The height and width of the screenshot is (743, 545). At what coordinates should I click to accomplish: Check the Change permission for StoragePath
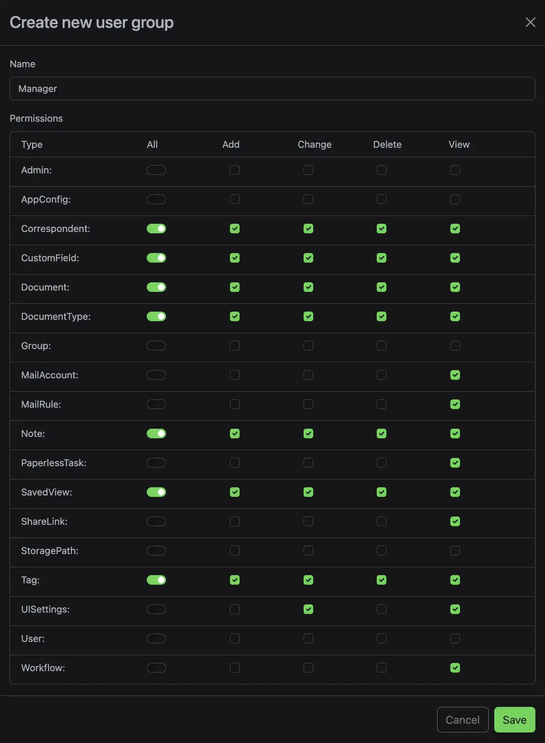[x=309, y=551]
